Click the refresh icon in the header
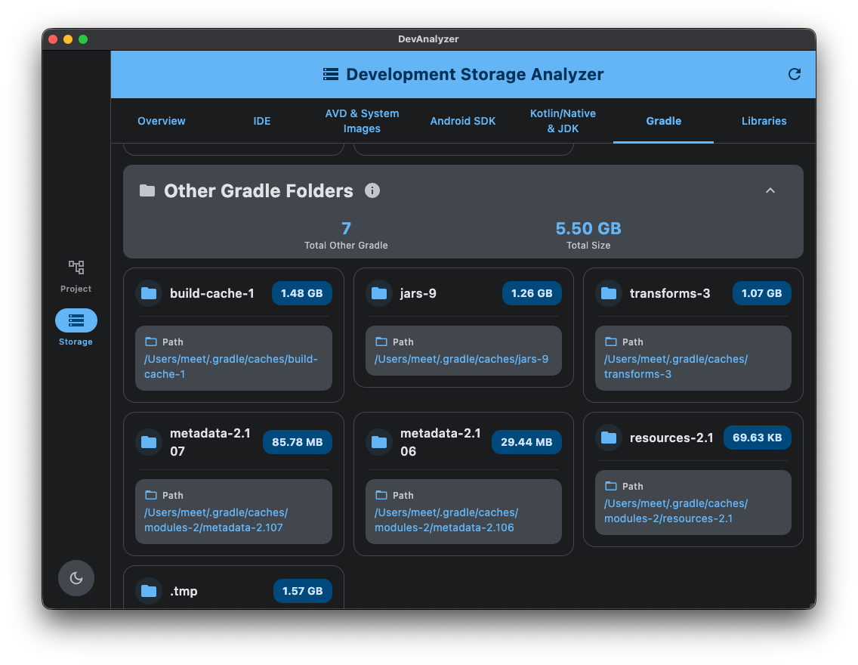 pos(794,75)
